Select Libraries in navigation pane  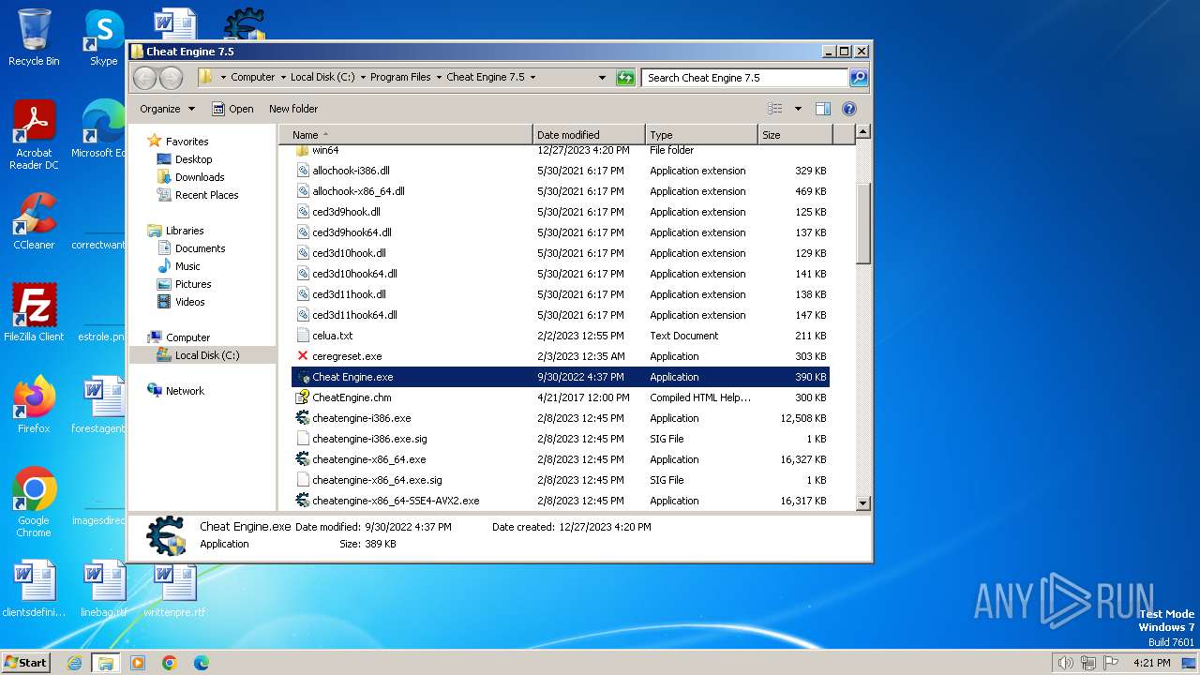pyautogui.click(x=185, y=231)
